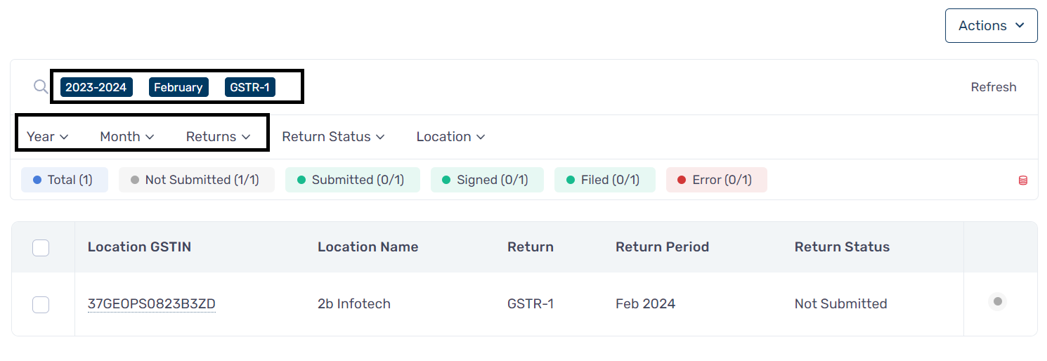Expand the Month filter dropdown
The width and height of the screenshot is (1047, 361).
[x=126, y=137]
